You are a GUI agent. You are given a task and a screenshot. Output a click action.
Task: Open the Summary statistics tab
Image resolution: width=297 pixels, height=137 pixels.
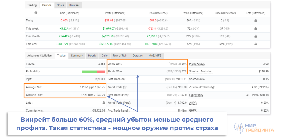coord(77,56)
